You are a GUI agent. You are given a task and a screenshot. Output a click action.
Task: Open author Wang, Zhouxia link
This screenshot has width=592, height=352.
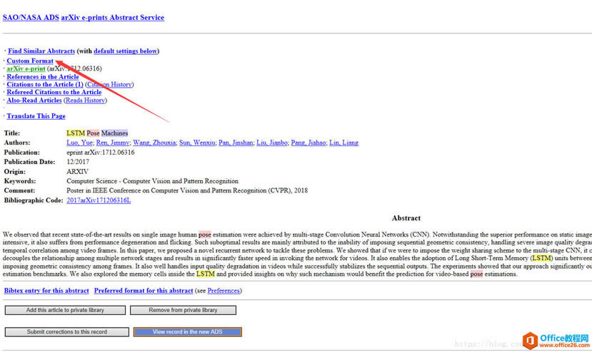(x=154, y=143)
